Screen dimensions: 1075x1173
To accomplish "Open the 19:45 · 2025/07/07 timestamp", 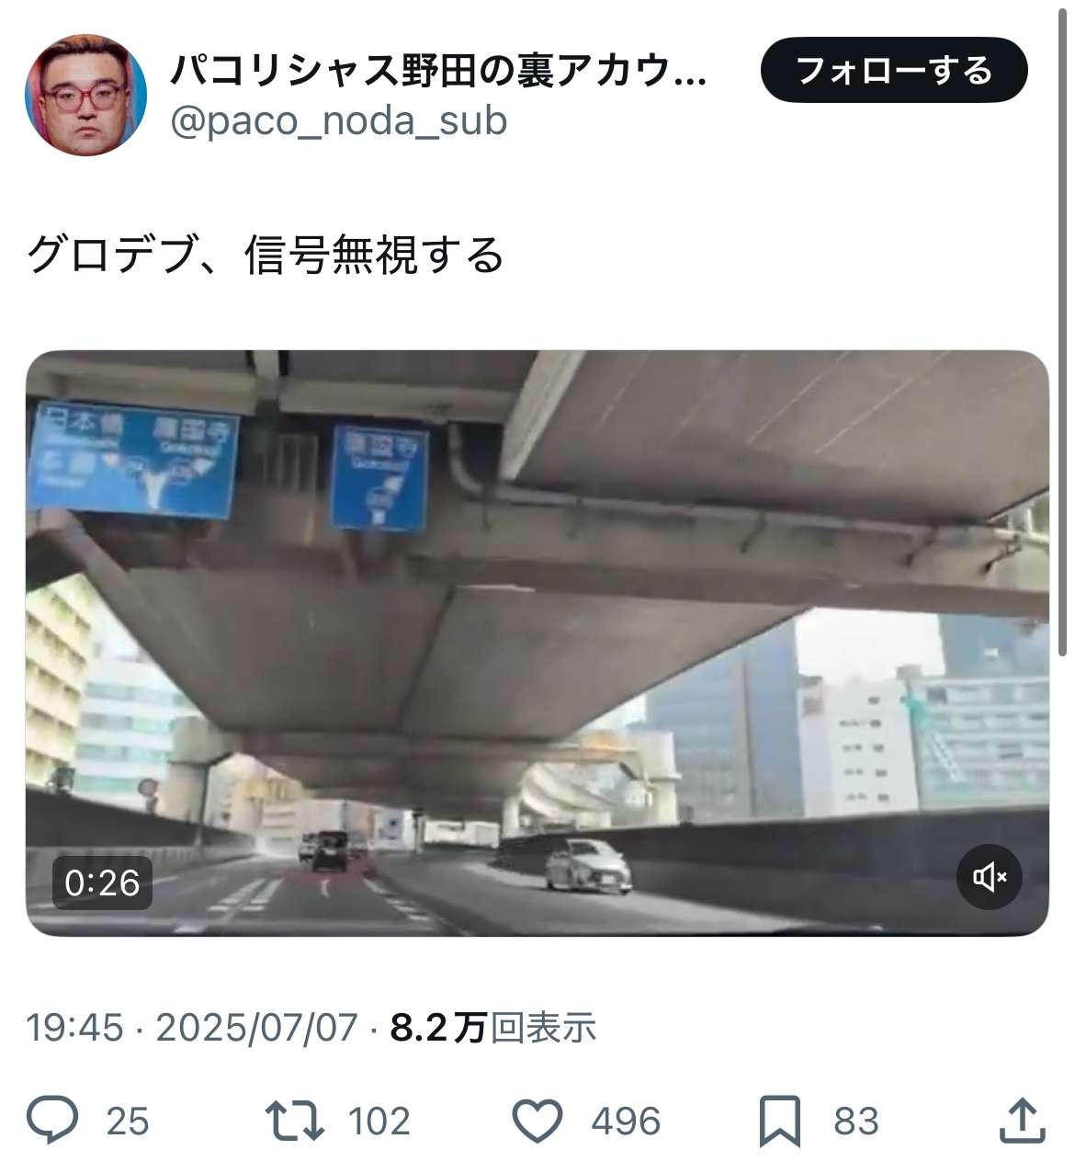I will [x=191, y=1027].
